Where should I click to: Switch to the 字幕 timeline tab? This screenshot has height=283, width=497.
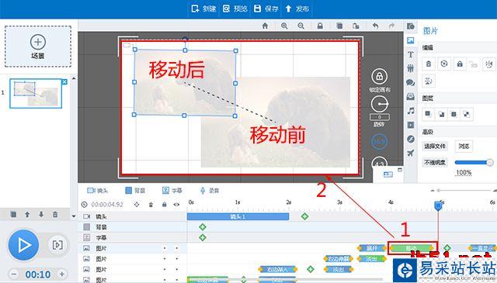pyautogui.click(x=172, y=190)
